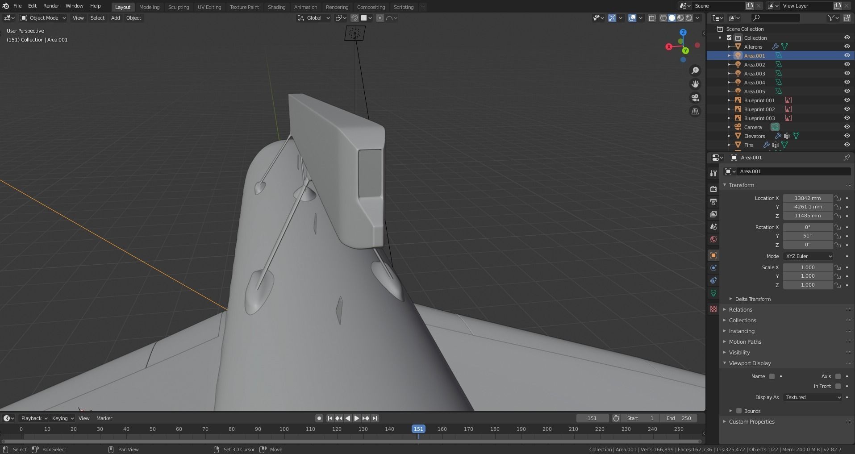Click the Blender logo menu icon
This screenshot has width=855, height=454.
6,6
